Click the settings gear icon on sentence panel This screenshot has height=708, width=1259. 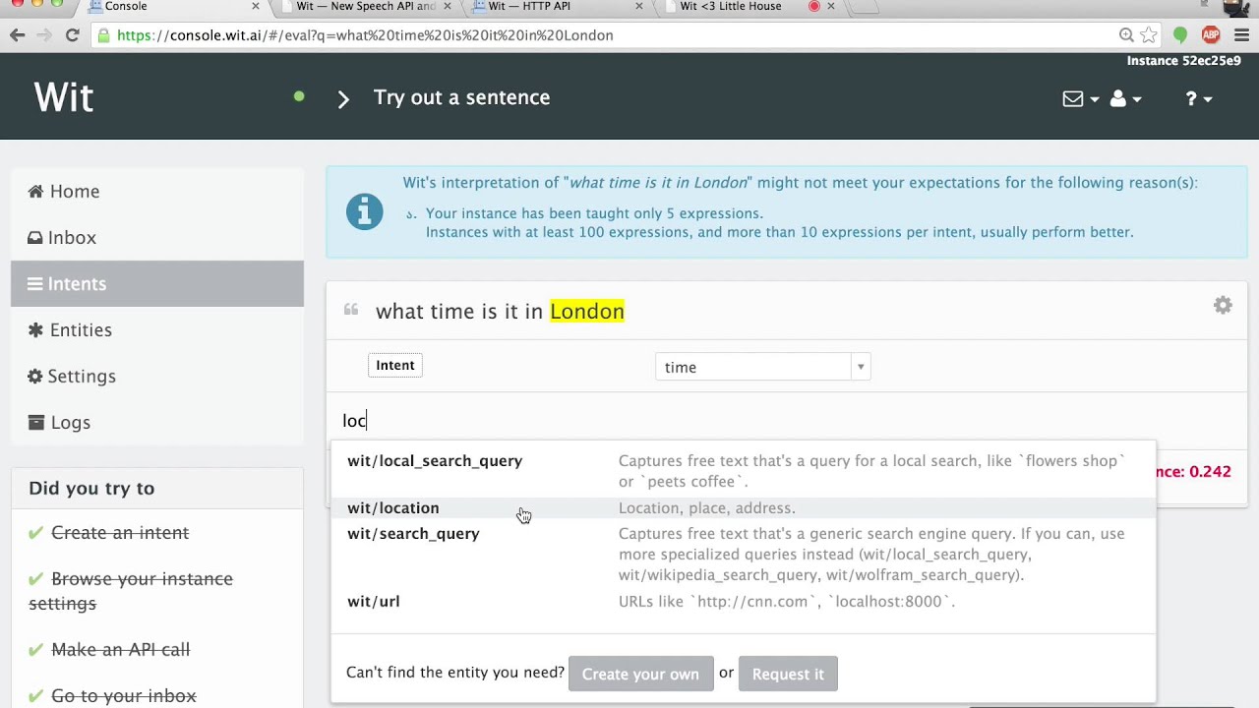tap(1223, 306)
